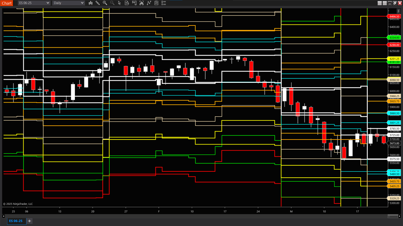Click the cyan 5480.50 price marker

point(394,174)
